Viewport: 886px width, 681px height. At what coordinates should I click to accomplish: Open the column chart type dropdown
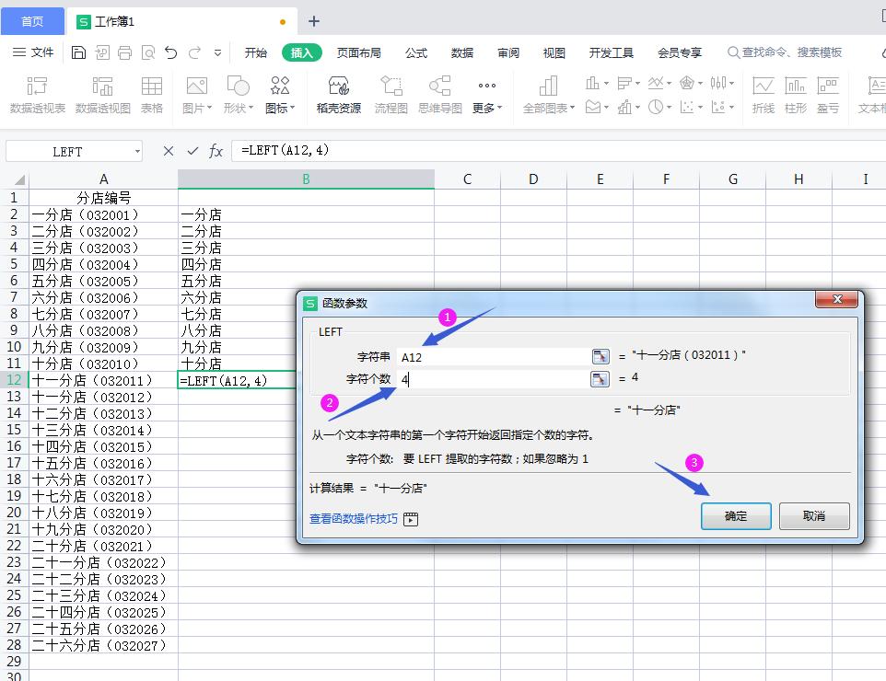tap(597, 83)
